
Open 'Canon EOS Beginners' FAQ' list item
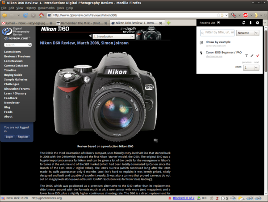pyautogui.click(x=224, y=52)
